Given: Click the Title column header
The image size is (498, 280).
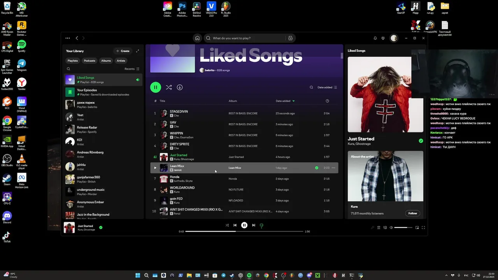Looking at the screenshot, I should coord(162,101).
